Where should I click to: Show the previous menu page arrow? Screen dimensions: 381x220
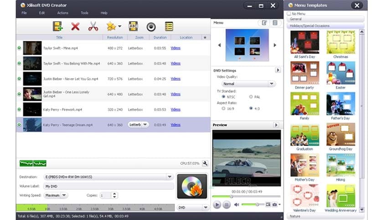[219, 45]
